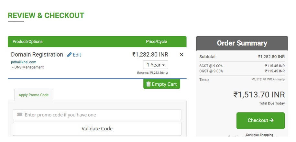
Task: Click the Validate Code button
Action: click(x=97, y=129)
